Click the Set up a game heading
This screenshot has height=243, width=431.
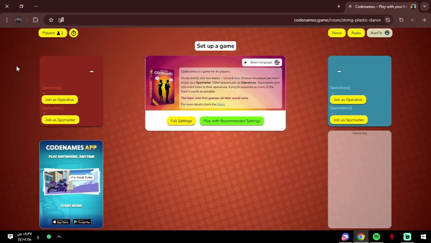215,46
